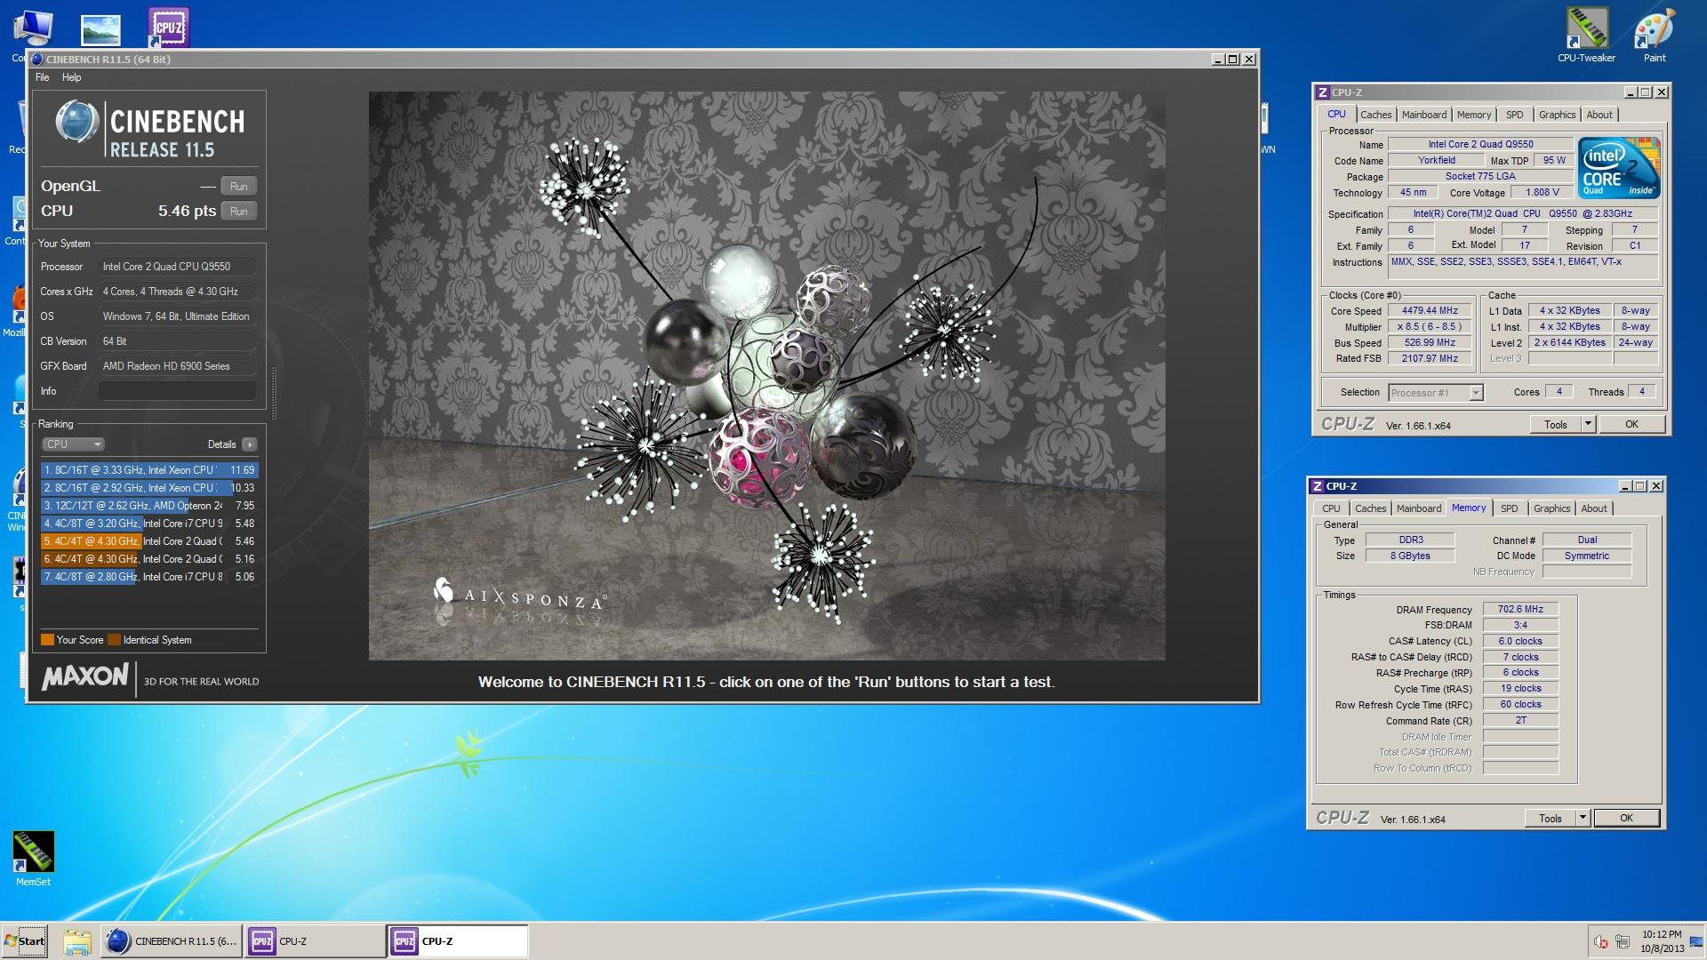Screen dimensions: 1707x960
Task: Select ranking row 2 Xeon 10.33
Action: click(149, 488)
